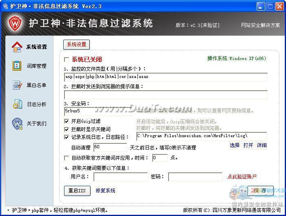Viewport: 286px width, 216px height.
Task: Click the 用户名 input field
Action: point(121,177)
